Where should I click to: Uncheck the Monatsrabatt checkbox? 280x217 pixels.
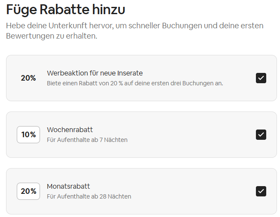261,191
